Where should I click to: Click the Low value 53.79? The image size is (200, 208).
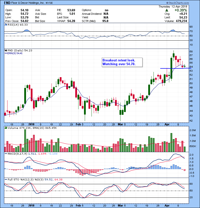[24, 17]
